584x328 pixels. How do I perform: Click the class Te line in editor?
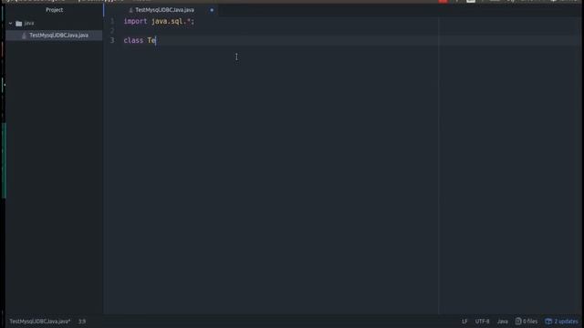tap(140, 40)
